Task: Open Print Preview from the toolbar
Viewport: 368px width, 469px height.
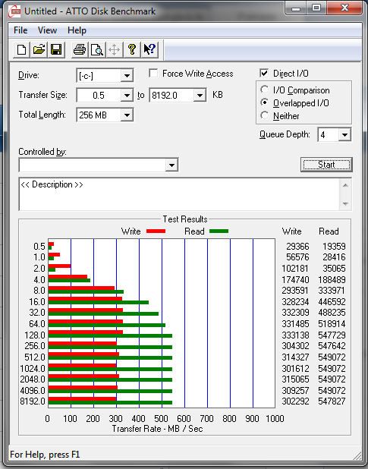Action: click(x=97, y=49)
